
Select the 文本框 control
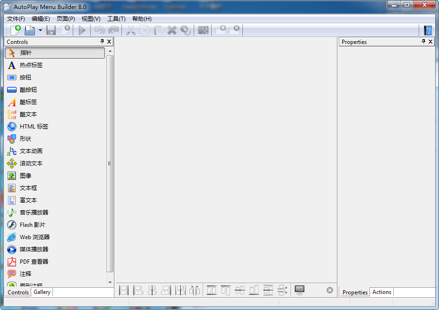pyautogui.click(x=55, y=188)
